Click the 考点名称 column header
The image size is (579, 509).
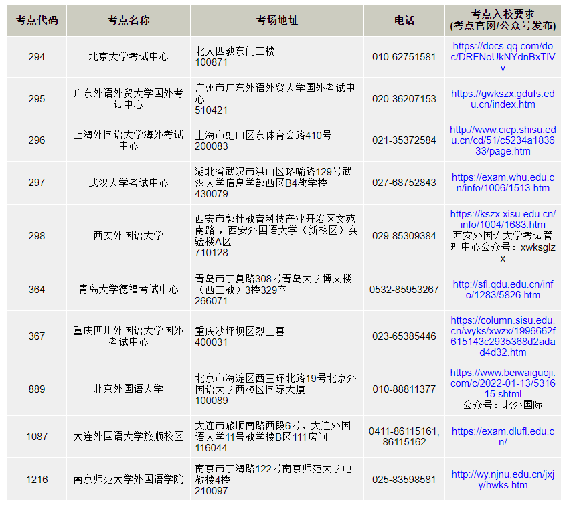click(x=129, y=20)
